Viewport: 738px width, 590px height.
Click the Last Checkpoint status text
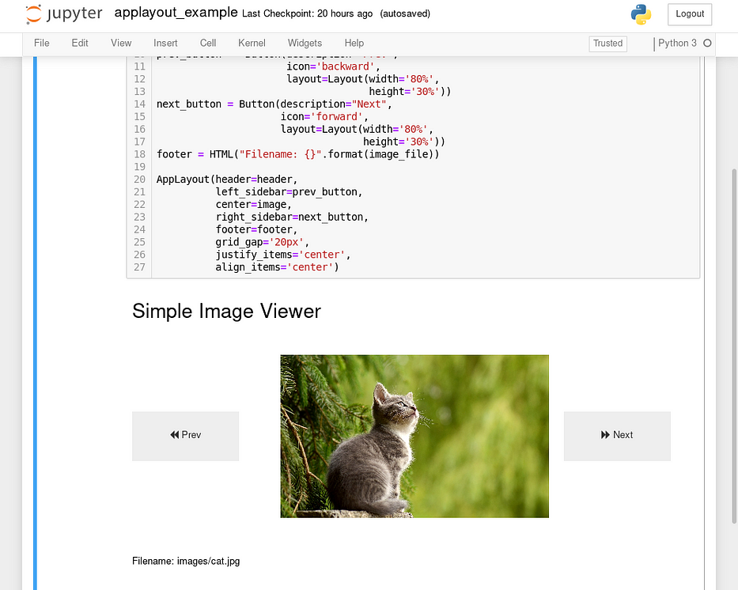(308, 13)
